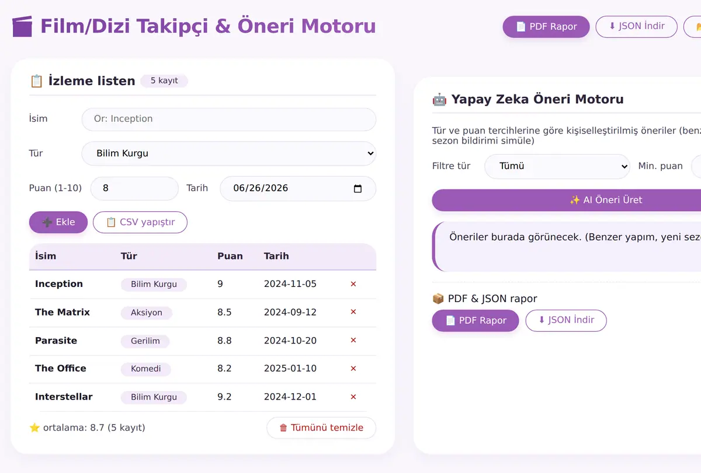The height and width of the screenshot is (473, 701).
Task: Click the CSV yapıştır button
Action: click(140, 222)
